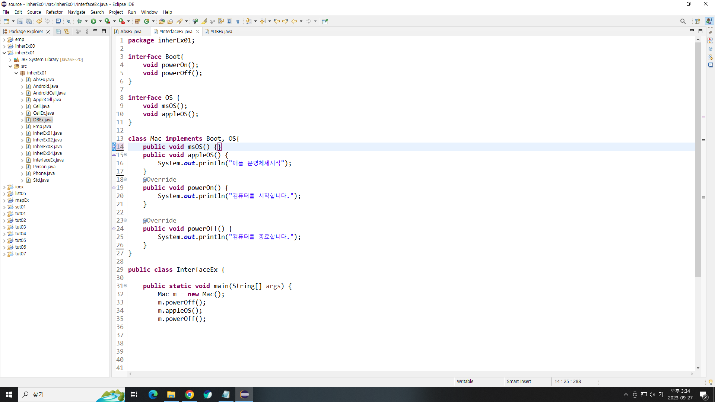Click the Debug bug icon
This screenshot has width=715, height=402.
coord(79,21)
